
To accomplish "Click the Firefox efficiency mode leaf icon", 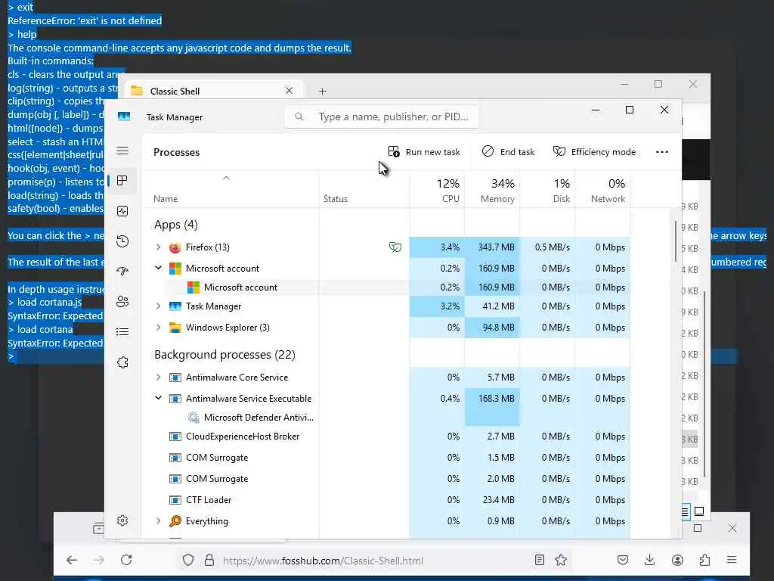I will (395, 247).
